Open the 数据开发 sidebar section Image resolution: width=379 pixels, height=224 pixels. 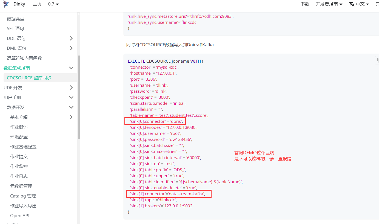[16, 107]
